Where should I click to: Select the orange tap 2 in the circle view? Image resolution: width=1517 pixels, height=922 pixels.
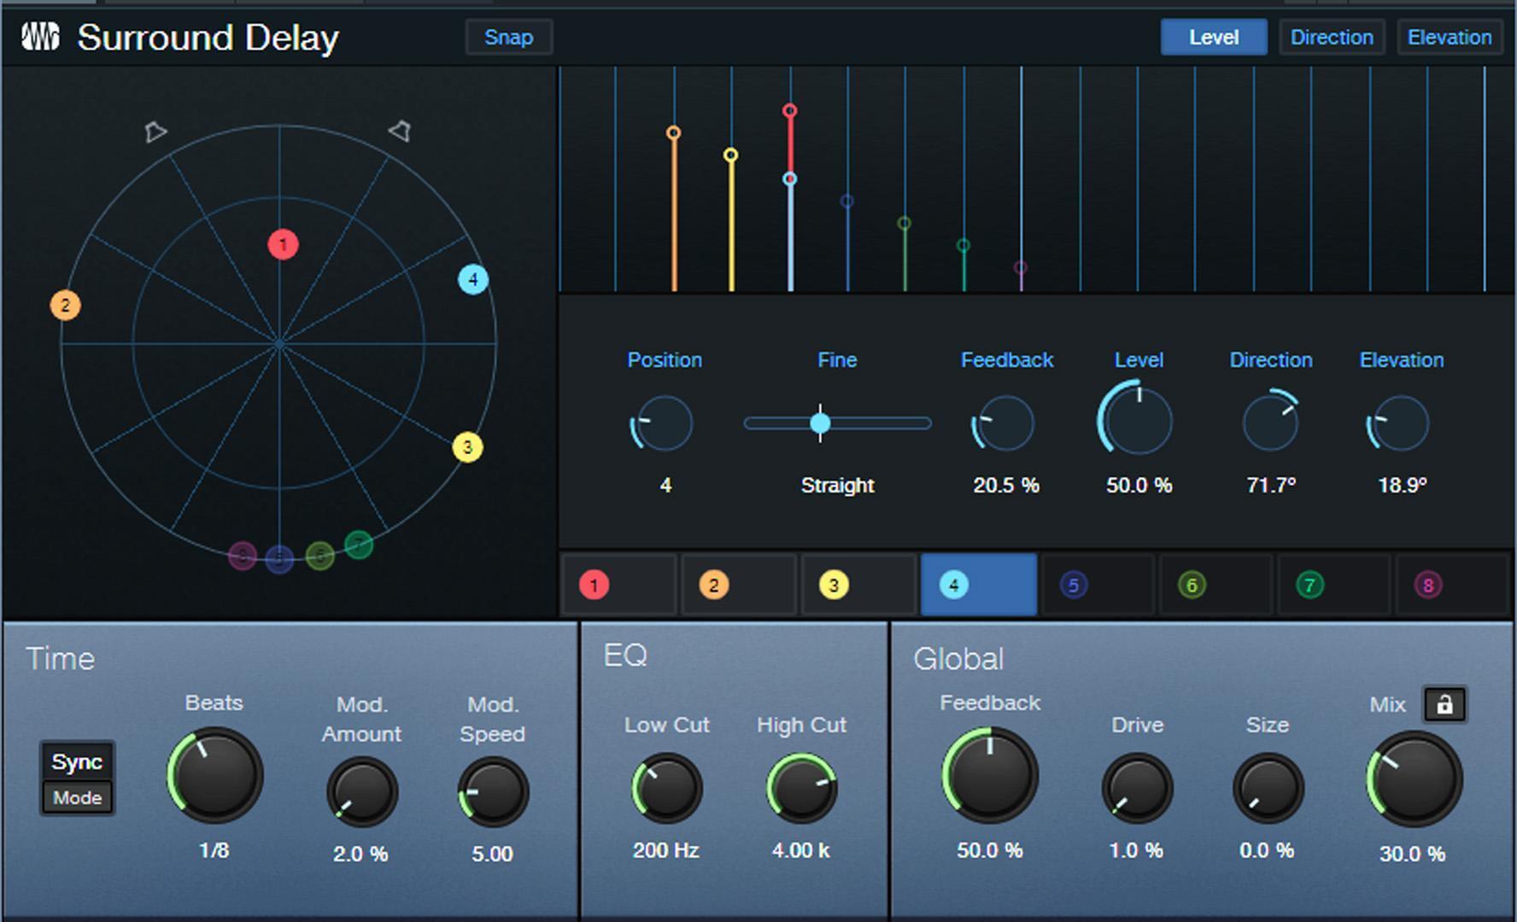pos(65,305)
